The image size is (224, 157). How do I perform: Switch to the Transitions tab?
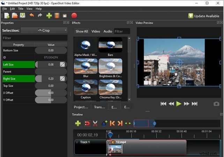pos(99,107)
